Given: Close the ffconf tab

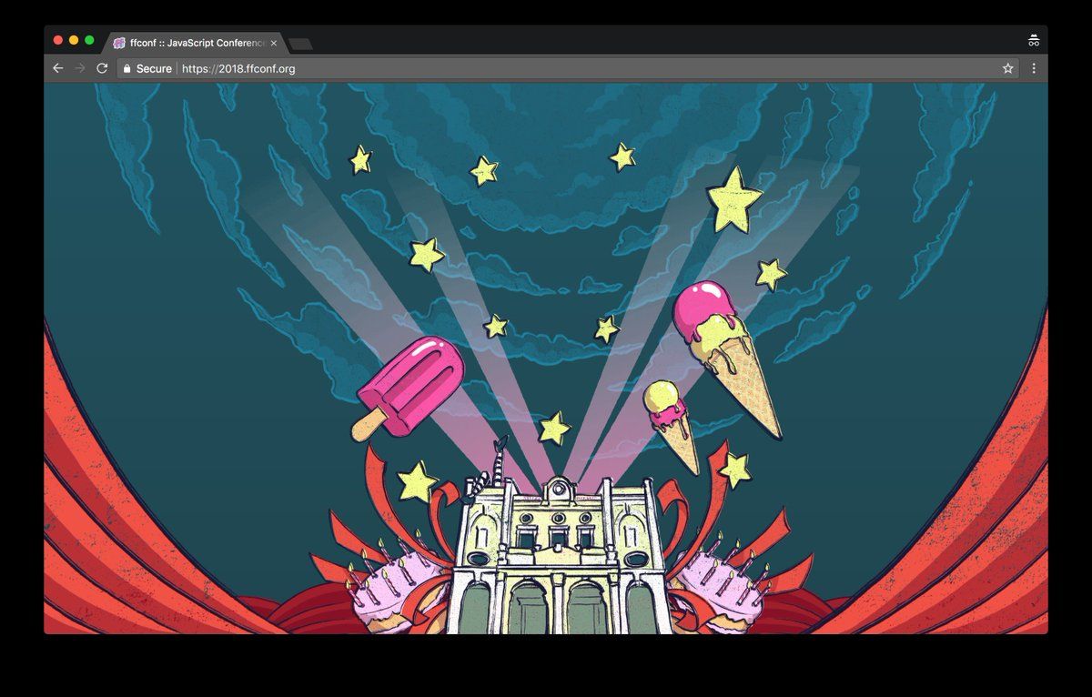Looking at the screenshot, I should (274, 43).
